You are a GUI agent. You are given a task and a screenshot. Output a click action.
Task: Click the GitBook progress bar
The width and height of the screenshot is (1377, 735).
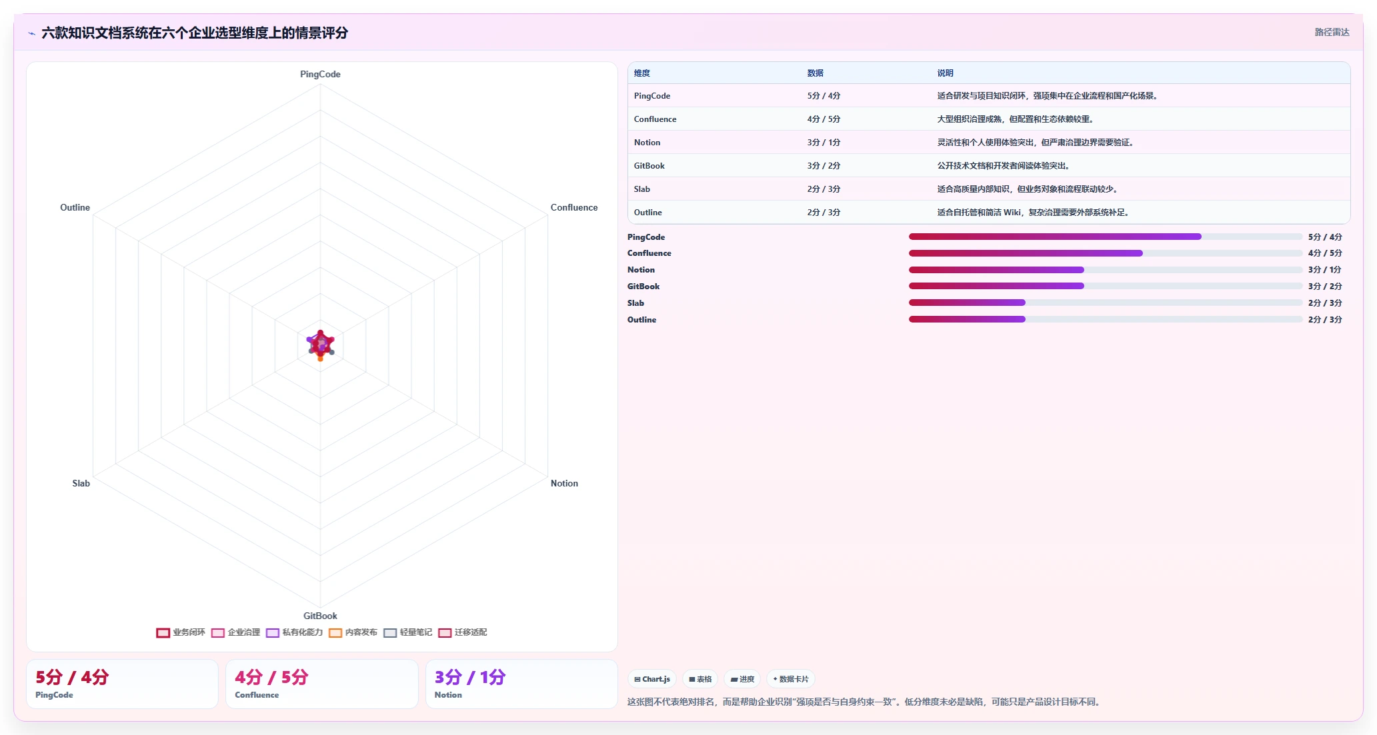pos(1106,287)
